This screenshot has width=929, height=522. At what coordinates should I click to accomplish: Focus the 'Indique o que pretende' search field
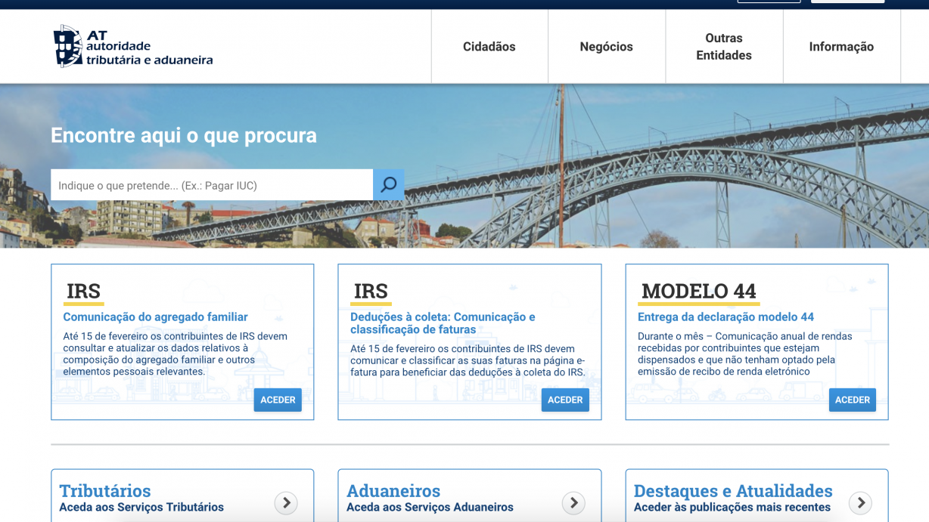212,185
